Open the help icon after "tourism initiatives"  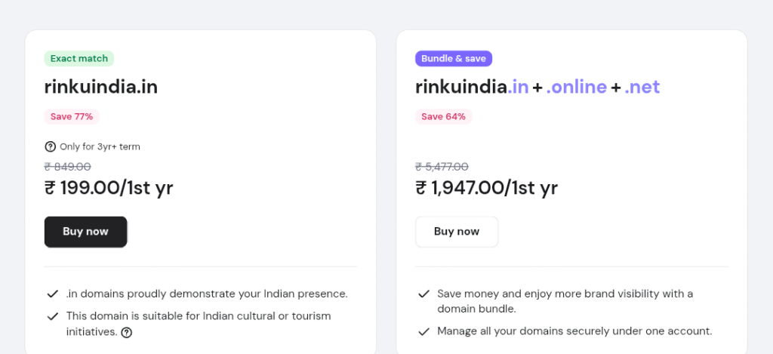[127, 332]
